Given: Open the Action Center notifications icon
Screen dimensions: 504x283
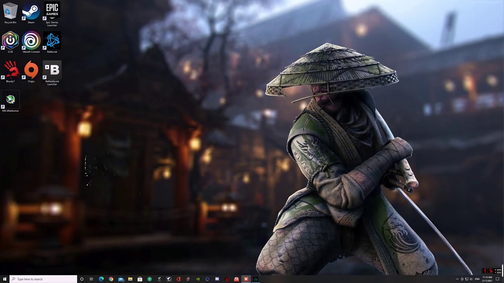Looking at the screenshot, I should (x=497, y=279).
